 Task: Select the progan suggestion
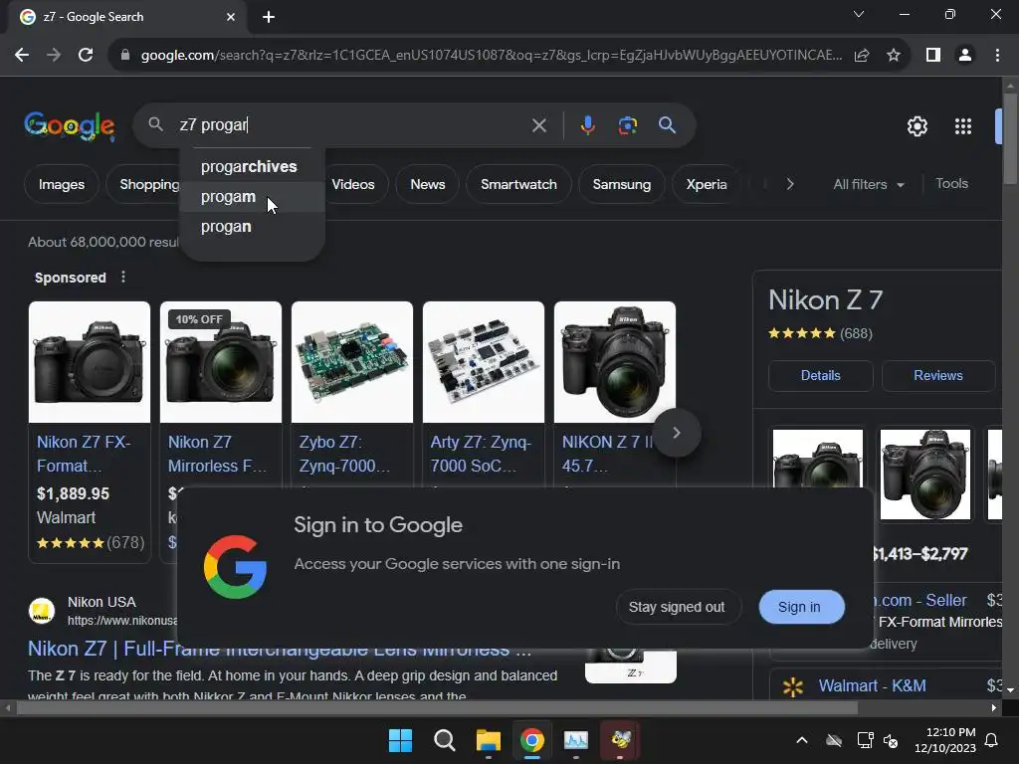[x=252, y=227]
